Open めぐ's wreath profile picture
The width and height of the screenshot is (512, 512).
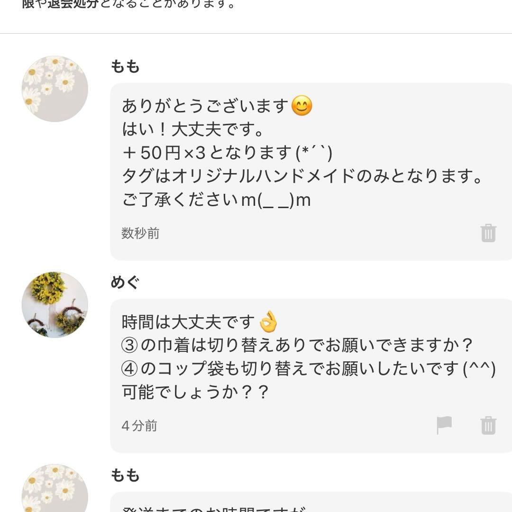(54, 305)
